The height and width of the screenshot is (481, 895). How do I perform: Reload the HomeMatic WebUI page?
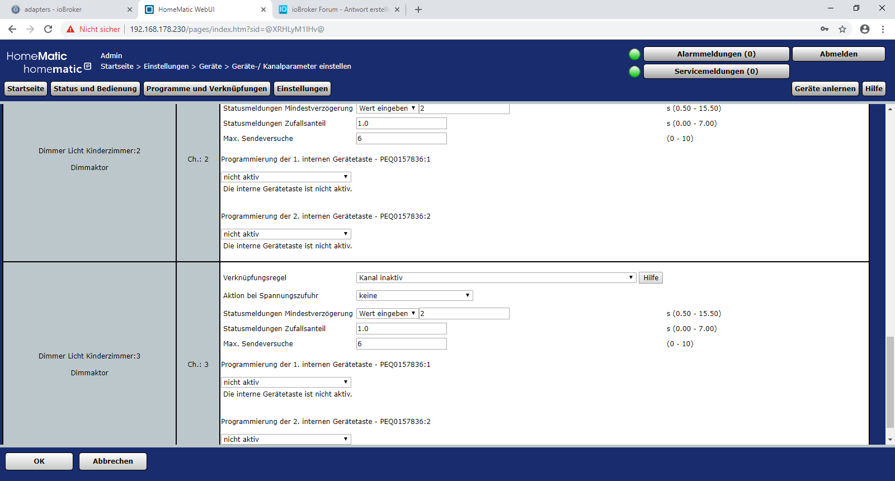[x=48, y=29]
